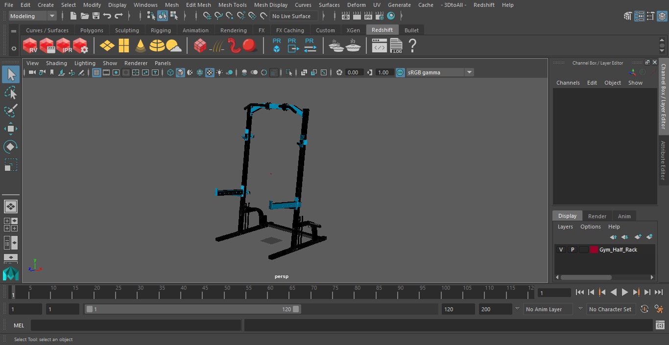This screenshot has height=345, width=669.
Task: Create Redshift portal light four-square icon
Action: 124,46
